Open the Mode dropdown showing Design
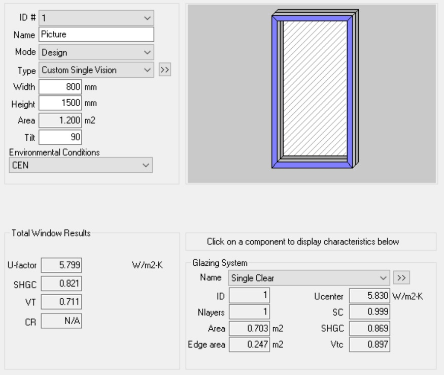 pyautogui.click(x=96, y=52)
